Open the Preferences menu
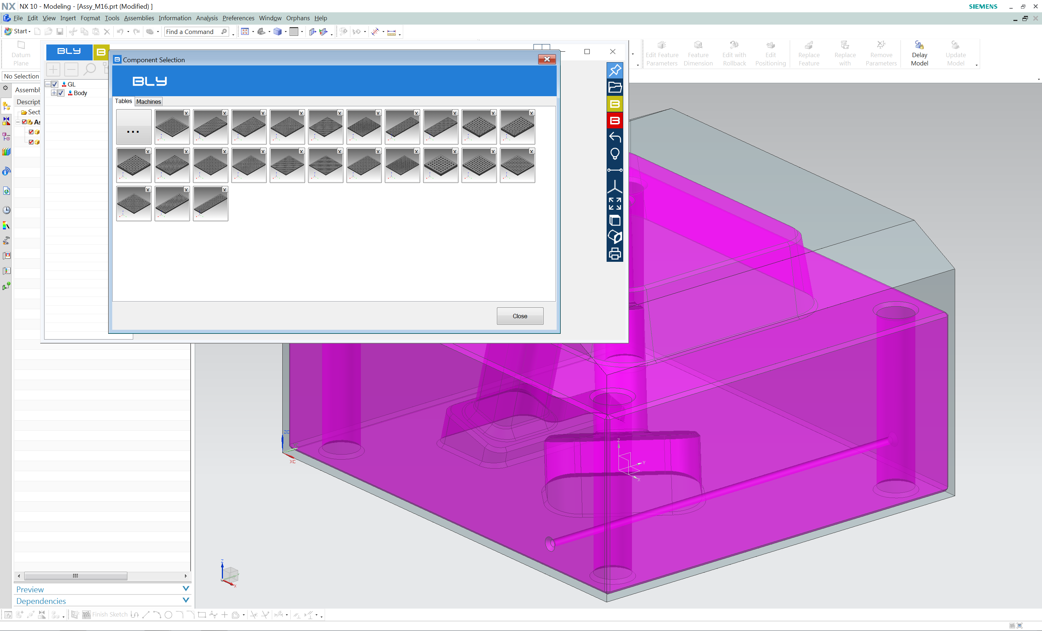 (x=239, y=18)
